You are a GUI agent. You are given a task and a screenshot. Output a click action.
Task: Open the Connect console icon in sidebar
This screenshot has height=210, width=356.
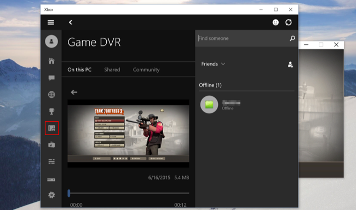point(51,179)
